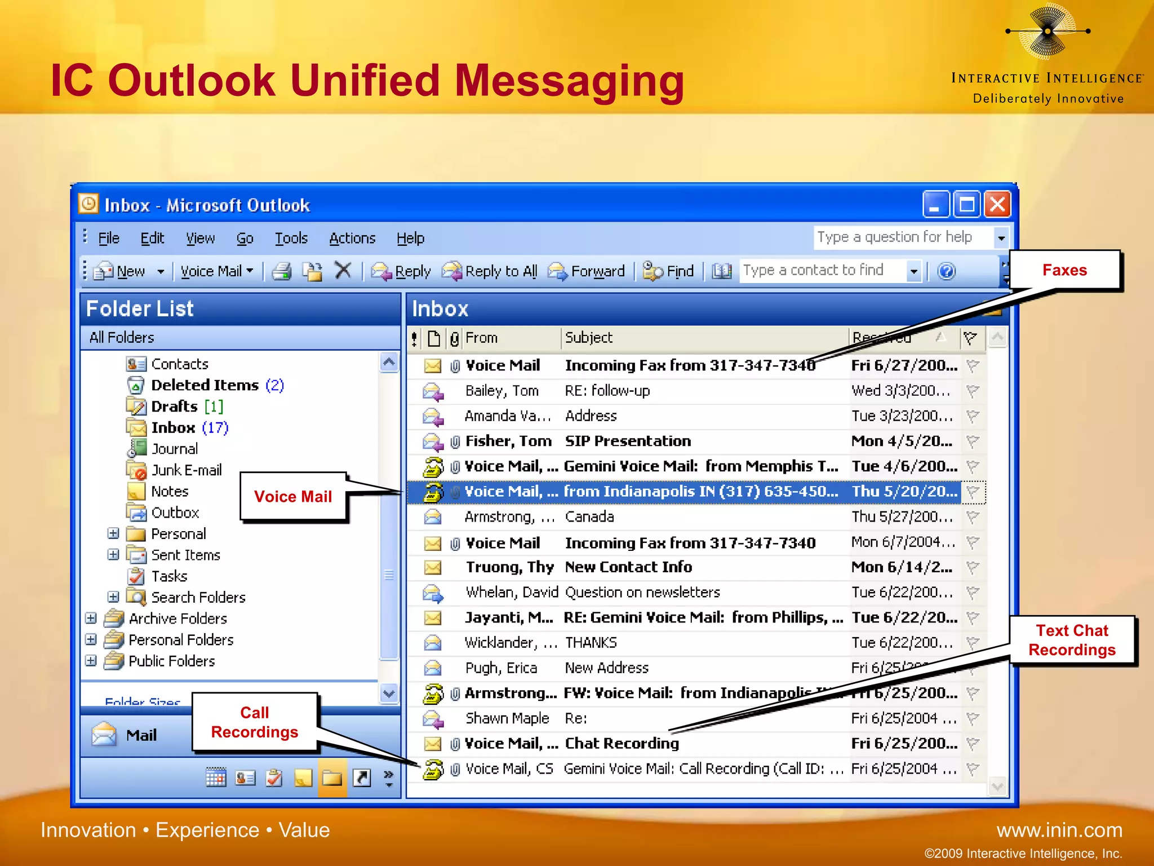The width and height of the screenshot is (1154, 866).
Task: Open Tasks icon in navigation bar
Action: pyautogui.click(x=274, y=778)
